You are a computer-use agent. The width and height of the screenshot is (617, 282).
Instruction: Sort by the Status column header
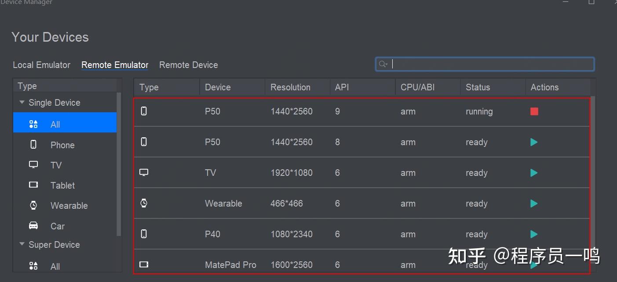tap(478, 87)
